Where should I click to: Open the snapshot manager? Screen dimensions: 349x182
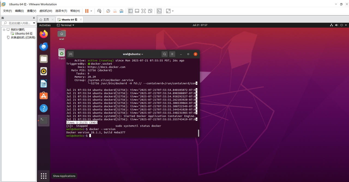(121, 11)
